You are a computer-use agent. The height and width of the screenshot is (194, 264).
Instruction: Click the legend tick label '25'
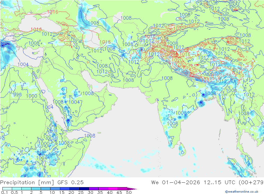pyautogui.click(x=81, y=192)
